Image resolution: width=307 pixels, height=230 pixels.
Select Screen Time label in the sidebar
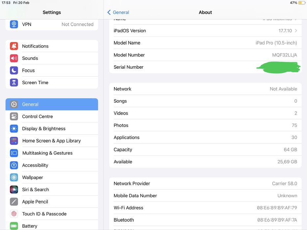(35, 83)
